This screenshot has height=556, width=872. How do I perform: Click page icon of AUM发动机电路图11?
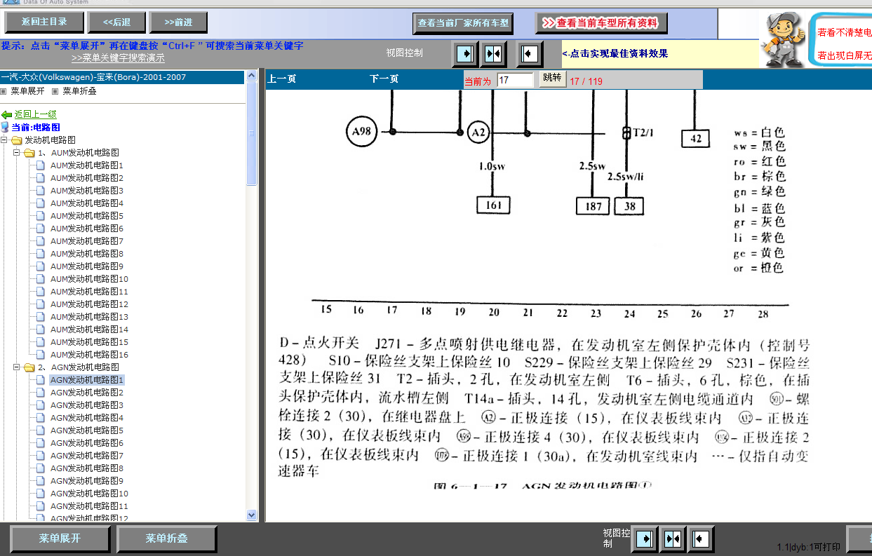pyautogui.click(x=41, y=292)
